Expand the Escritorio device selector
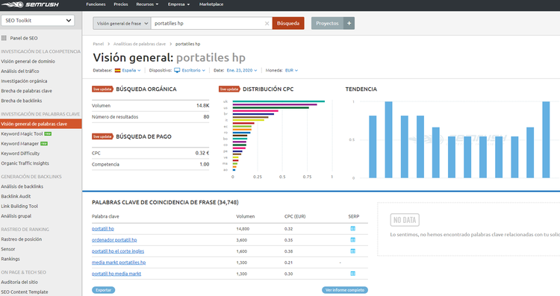This screenshot has width=560, height=296. (193, 70)
